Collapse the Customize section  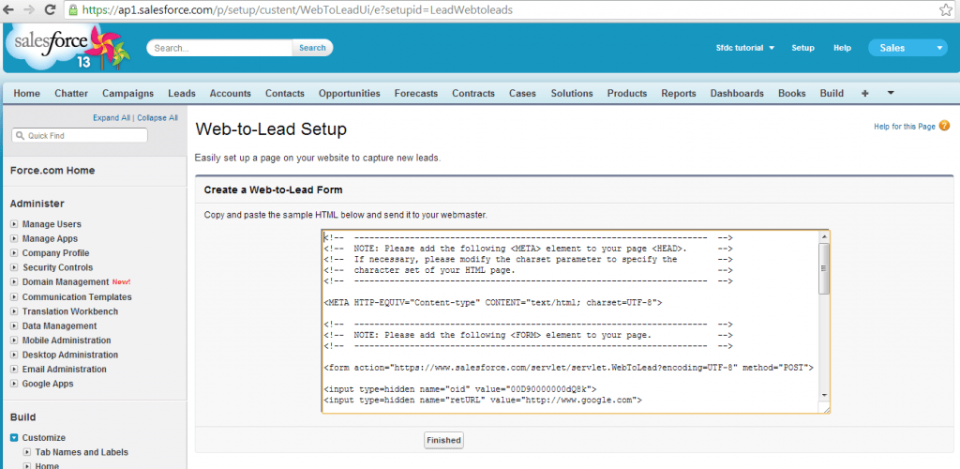[x=14, y=438]
